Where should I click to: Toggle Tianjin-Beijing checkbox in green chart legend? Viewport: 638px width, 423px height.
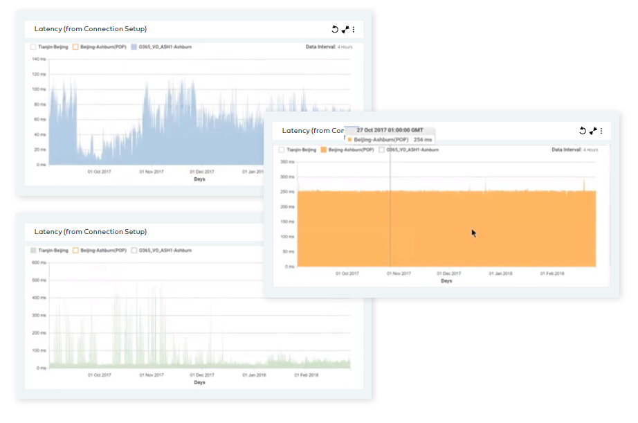point(33,251)
